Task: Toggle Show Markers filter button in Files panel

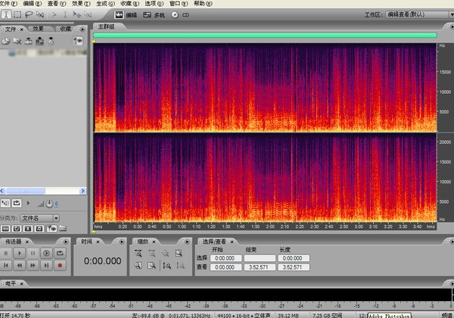Action: coord(51,229)
